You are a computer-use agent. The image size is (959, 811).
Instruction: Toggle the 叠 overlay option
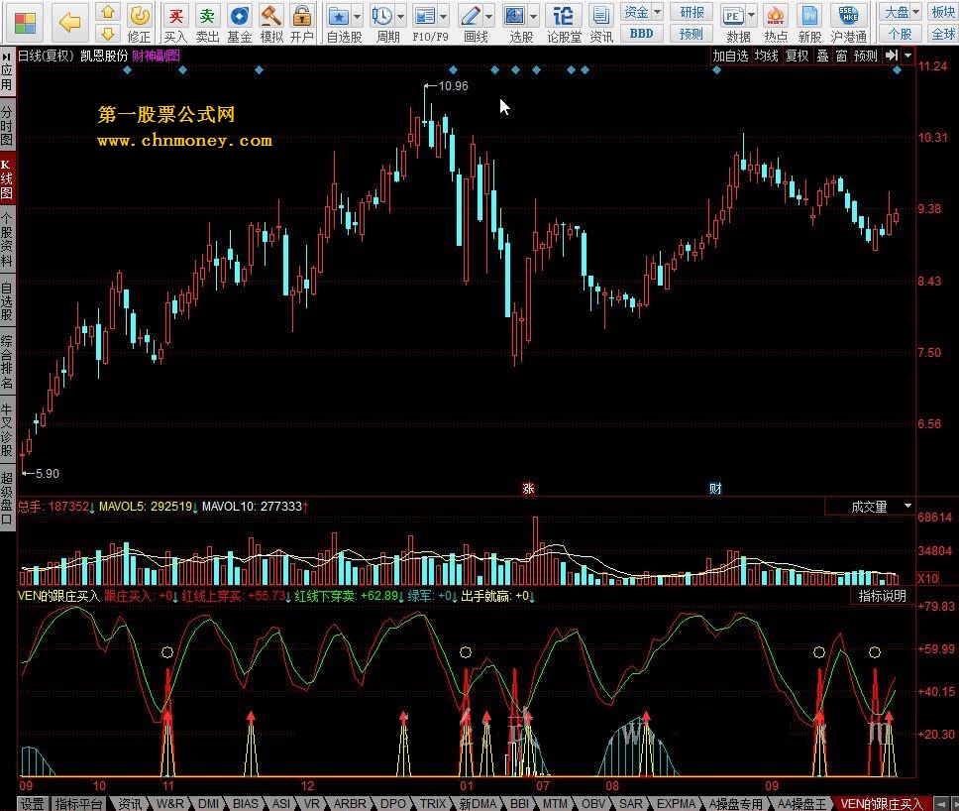point(822,56)
